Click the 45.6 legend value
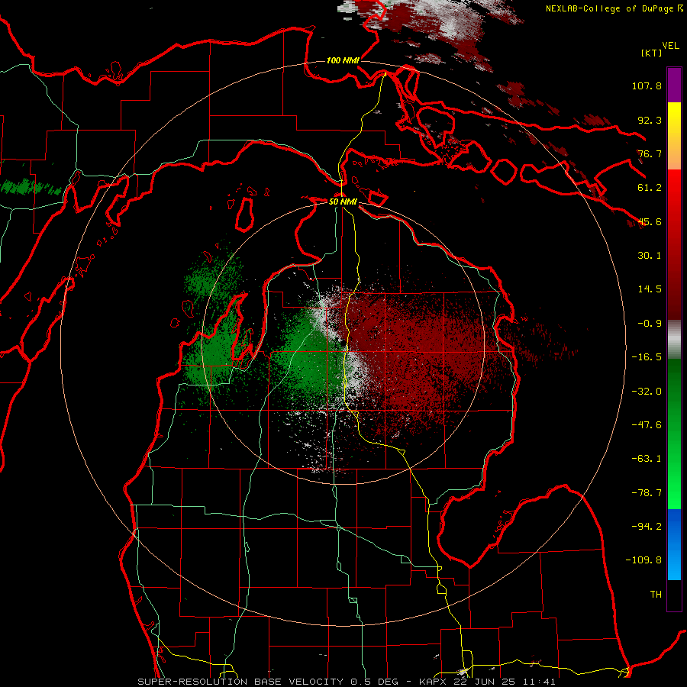The width and height of the screenshot is (687, 687). pyautogui.click(x=650, y=221)
